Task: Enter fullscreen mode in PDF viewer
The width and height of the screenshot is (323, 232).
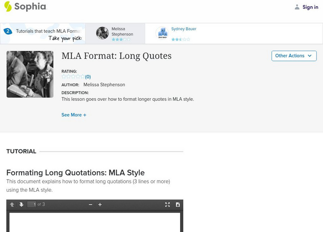Action: 168,205
